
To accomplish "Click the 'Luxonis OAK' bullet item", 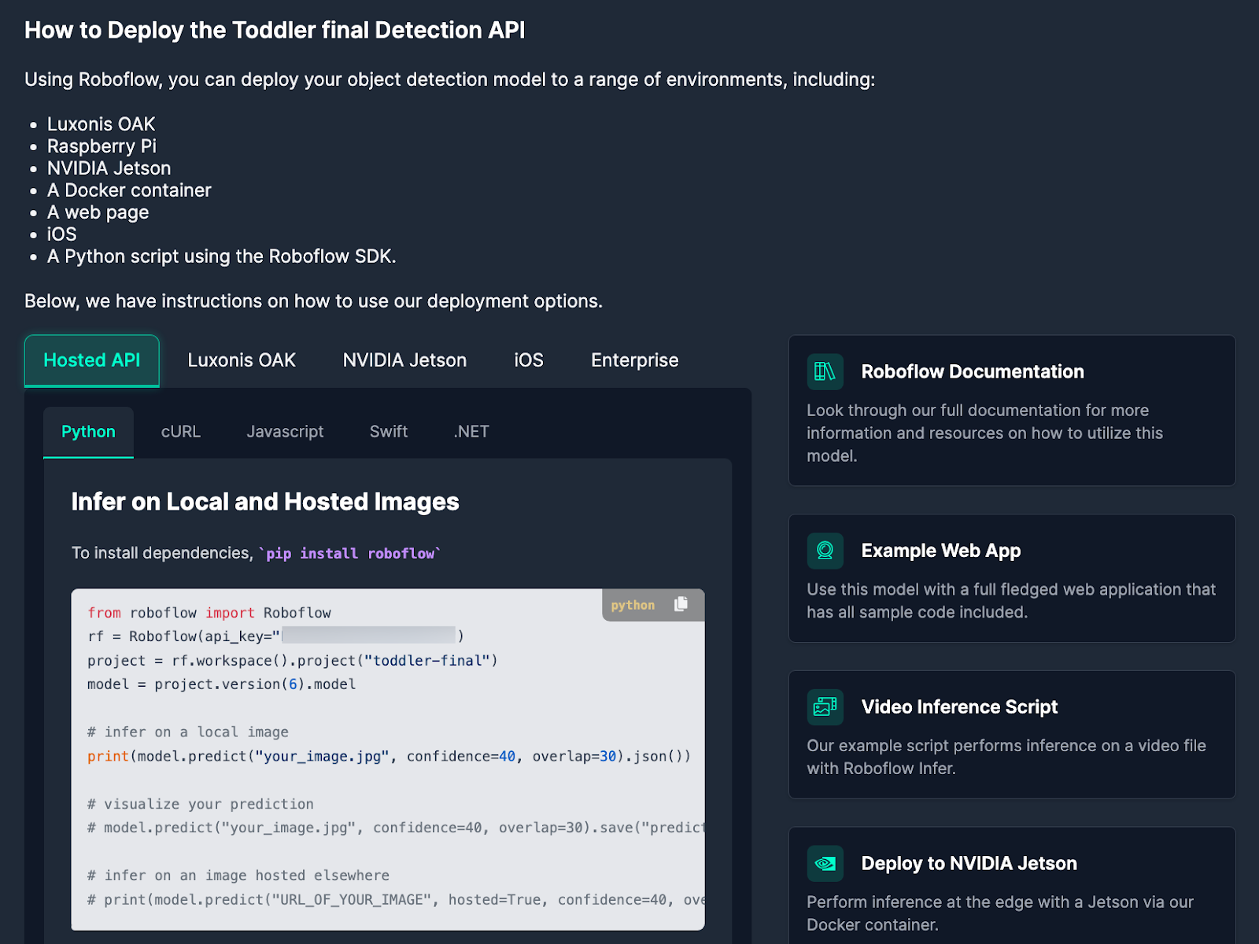I will click(102, 124).
